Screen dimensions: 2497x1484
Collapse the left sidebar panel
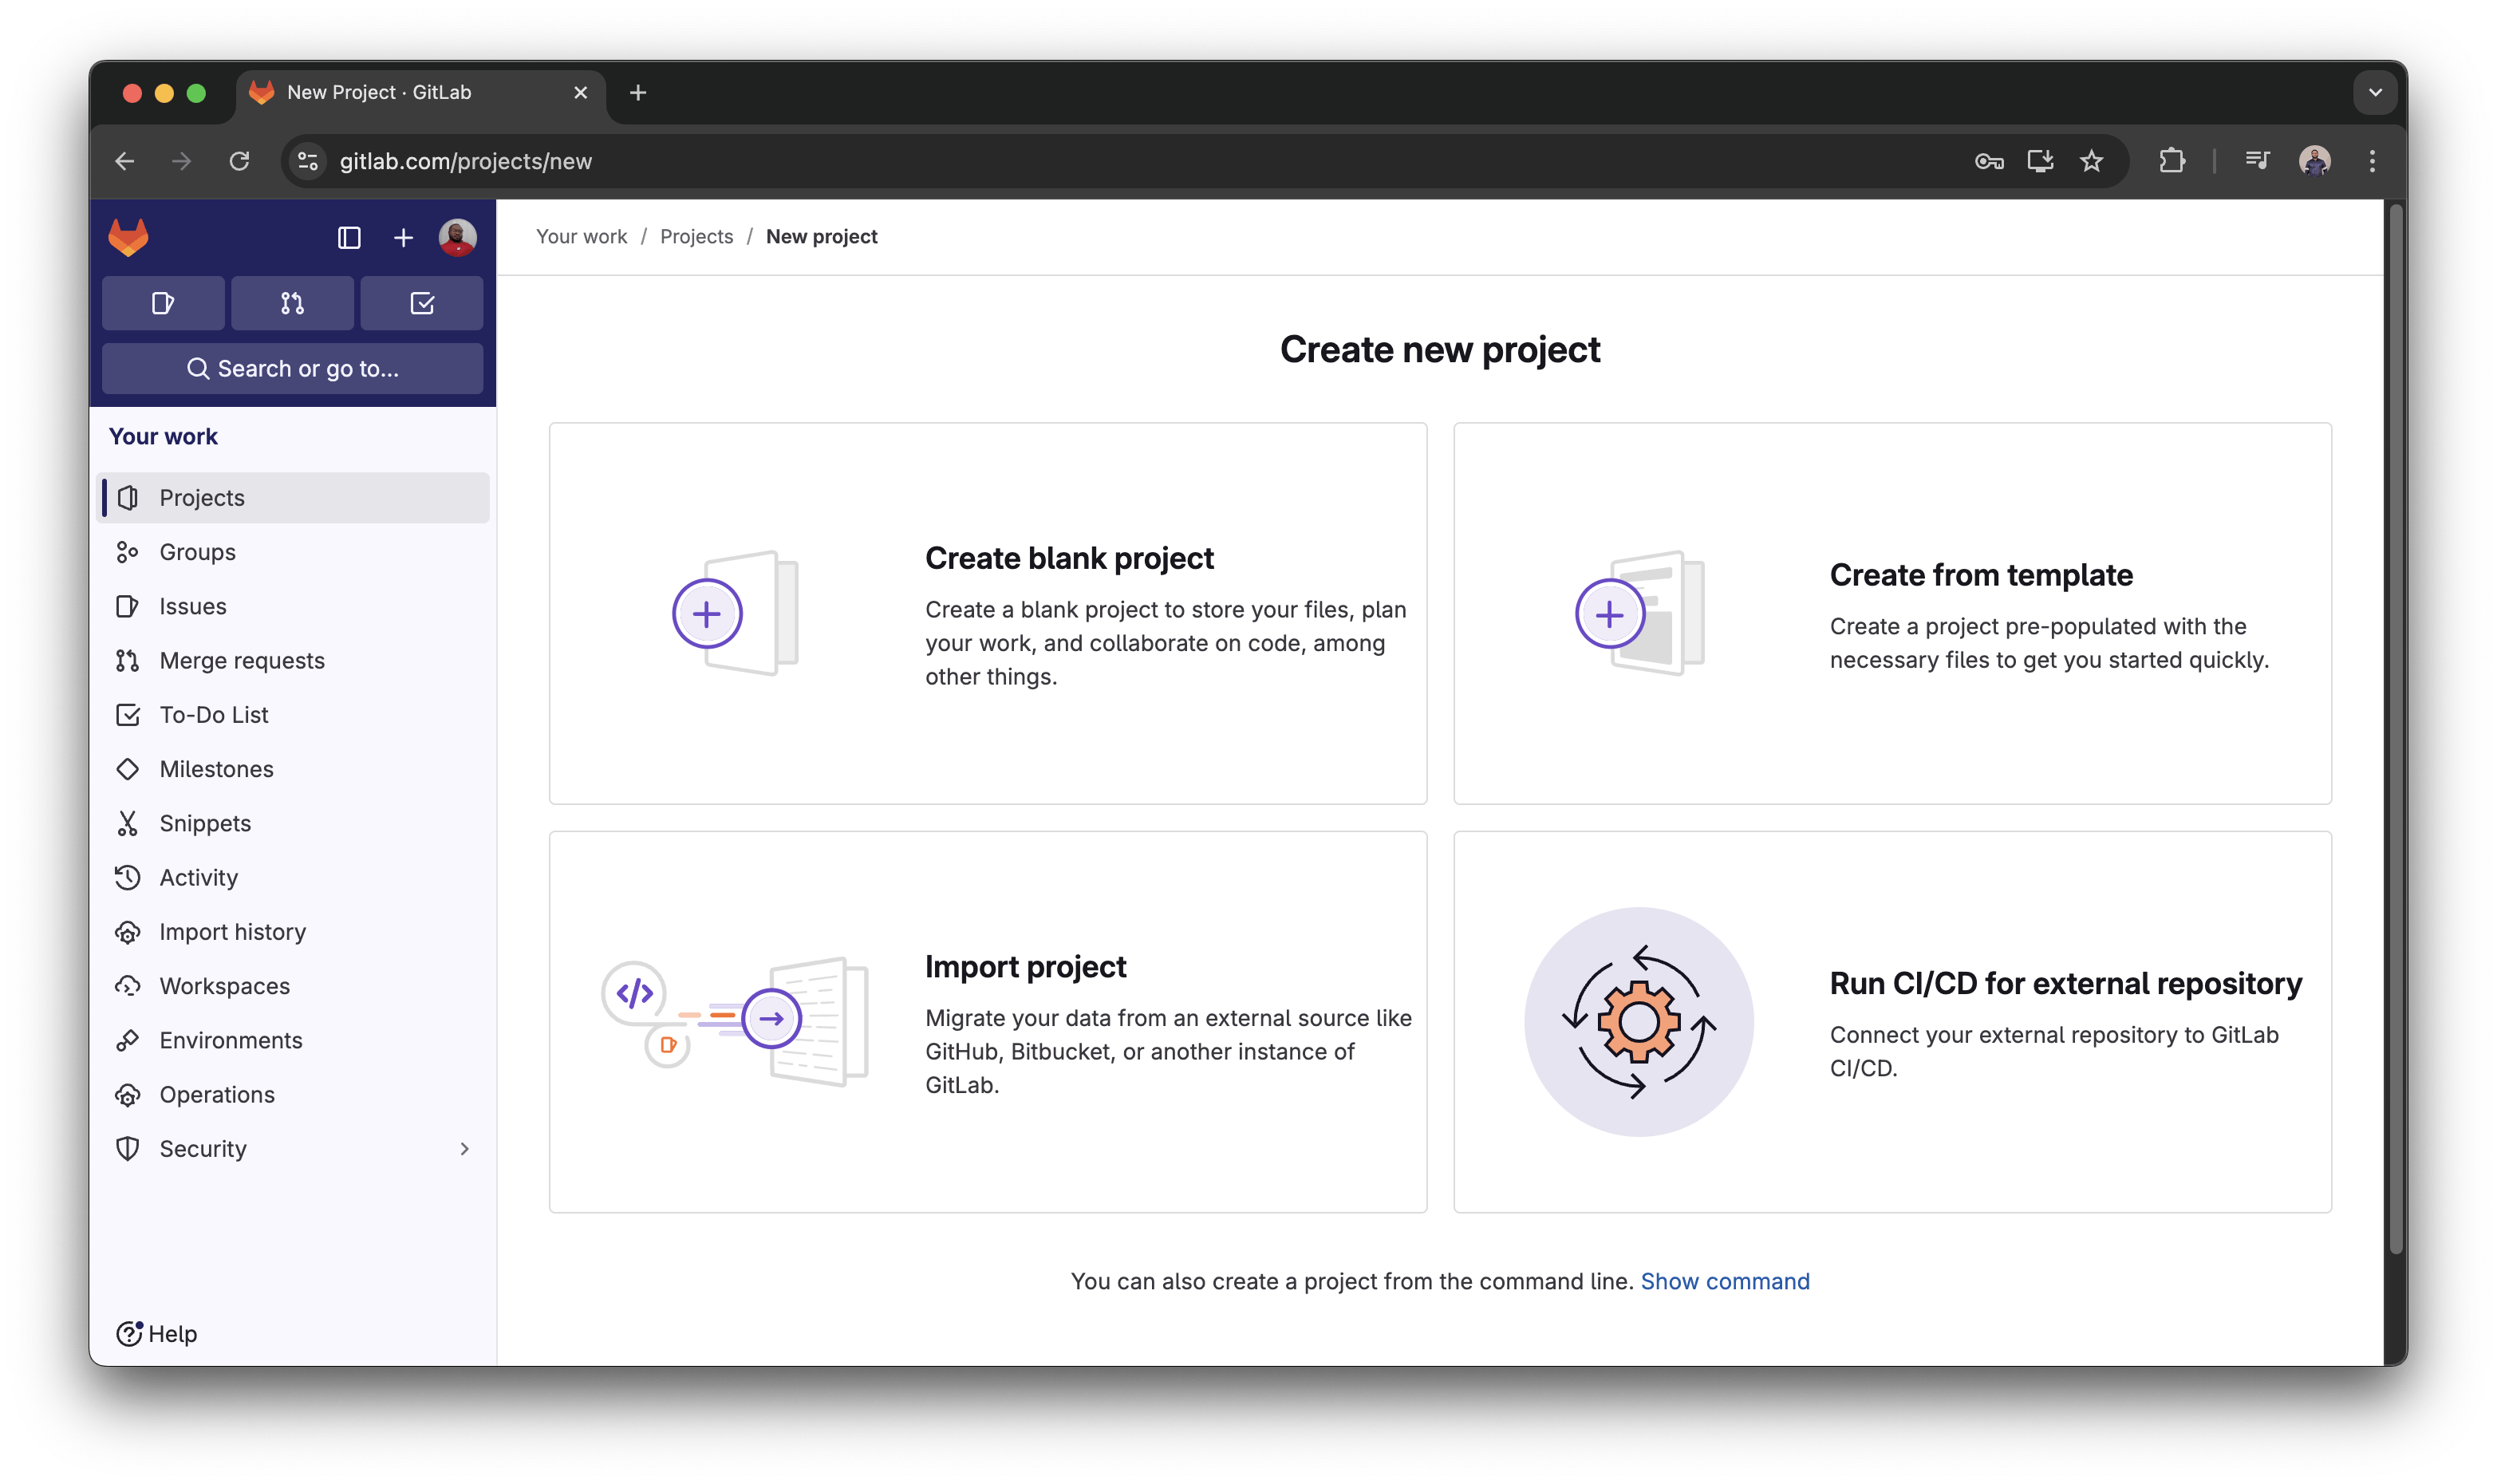[347, 238]
